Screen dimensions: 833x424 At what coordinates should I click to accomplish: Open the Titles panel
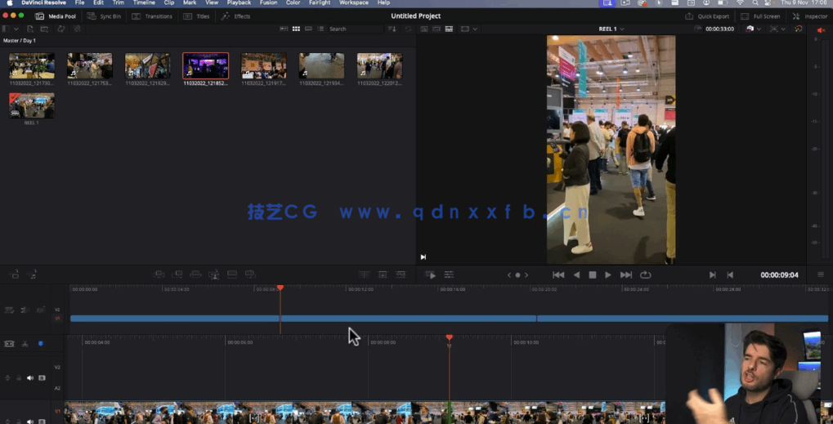[196, 16]
